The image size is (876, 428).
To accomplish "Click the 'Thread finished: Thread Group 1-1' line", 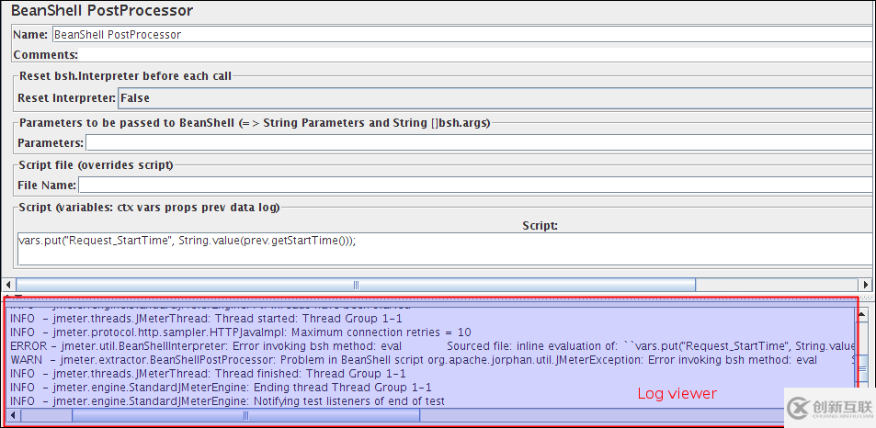I will click(x=209, y=373).
